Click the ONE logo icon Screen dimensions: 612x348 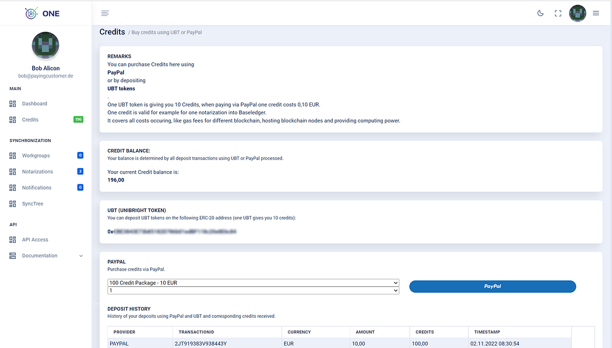31,13
